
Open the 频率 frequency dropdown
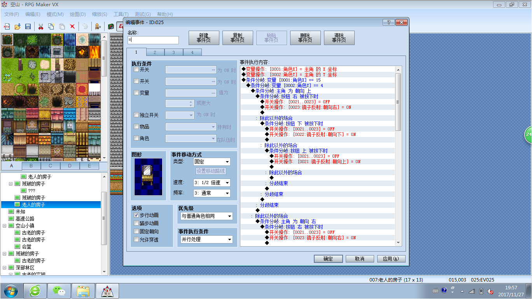(x=212, y=193)
